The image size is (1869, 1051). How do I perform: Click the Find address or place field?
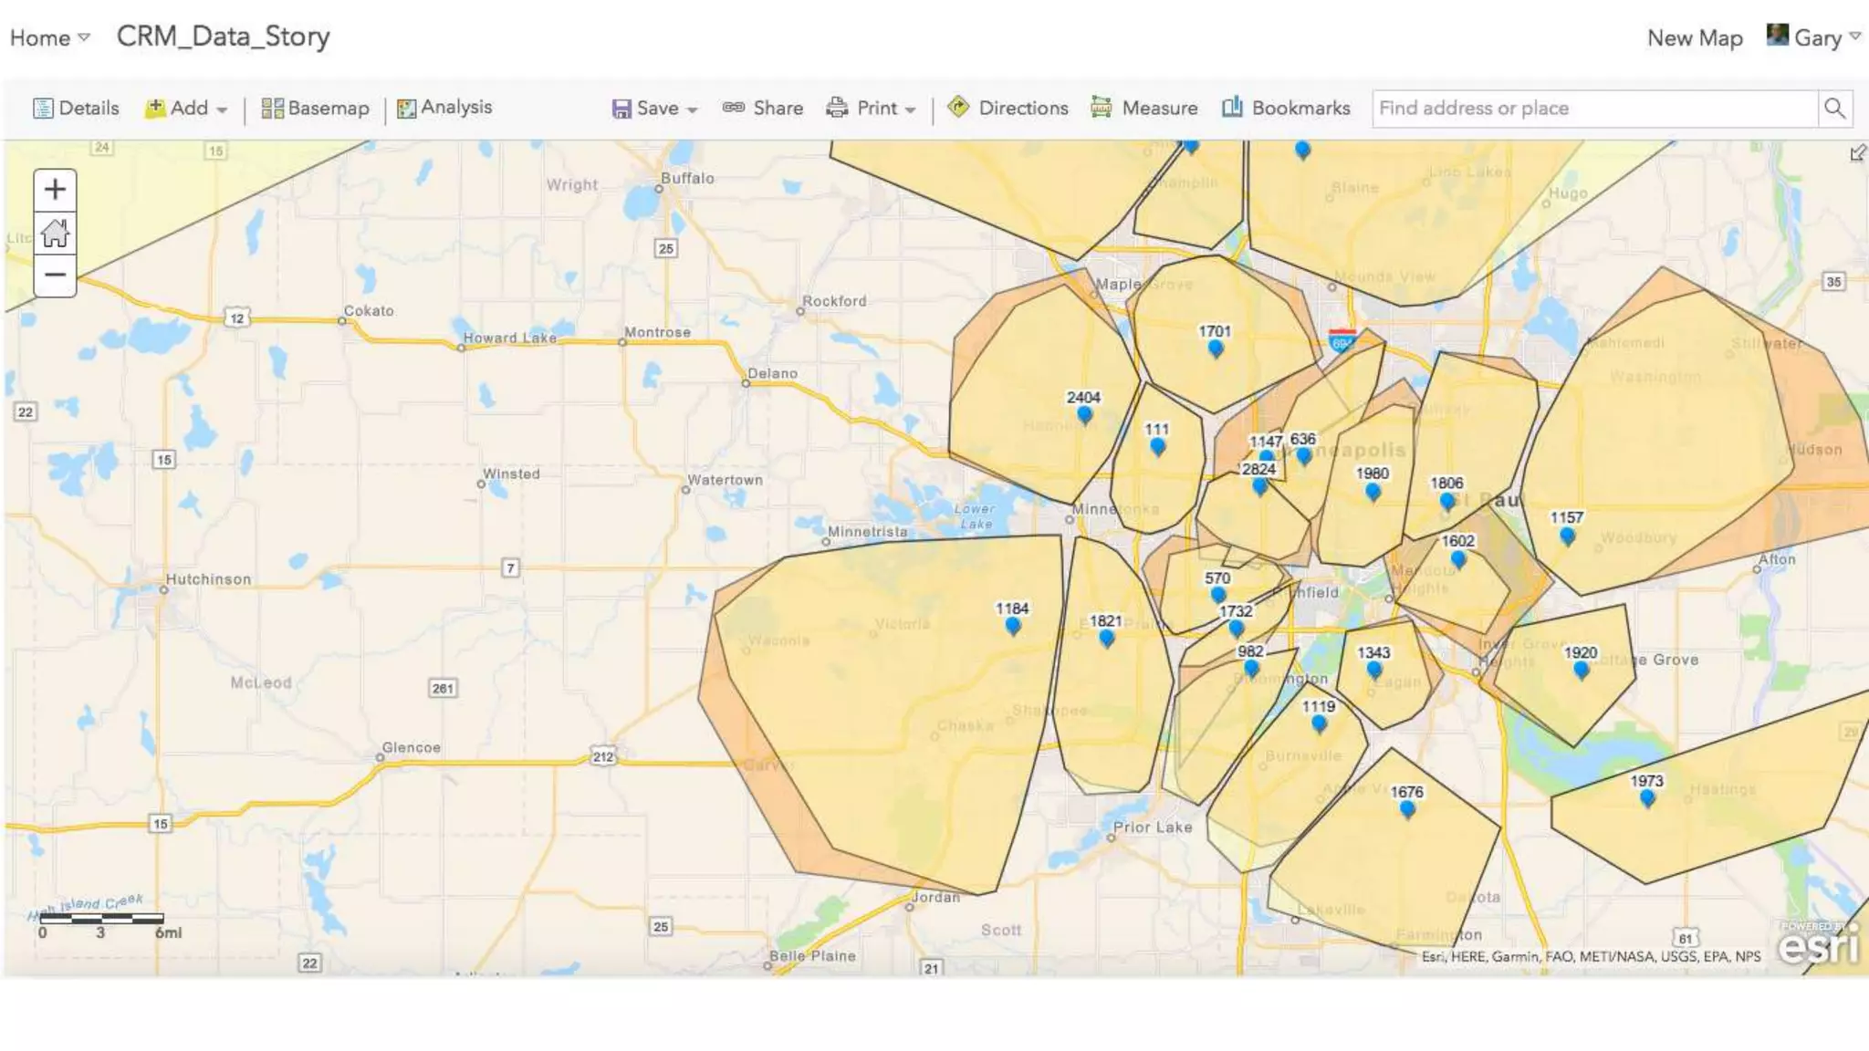(1593, 109)
